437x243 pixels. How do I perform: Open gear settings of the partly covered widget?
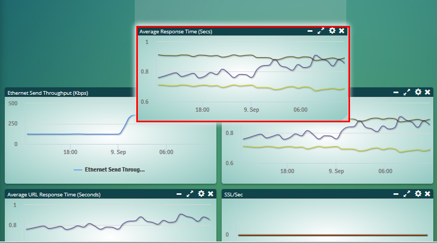click(418, 92)
